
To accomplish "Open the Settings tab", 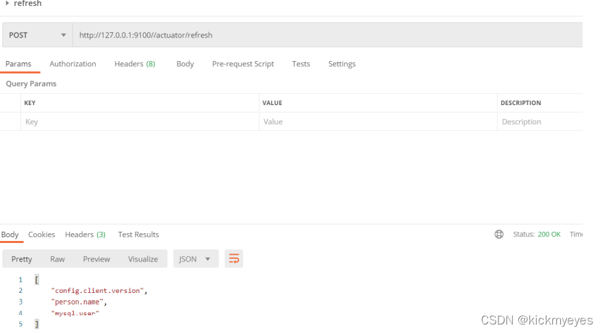I will (342, 64).
